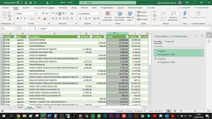Screen dimensions: 212x119
Task: Open the Creditos column filter dropdown
Action: click(105, 37)
